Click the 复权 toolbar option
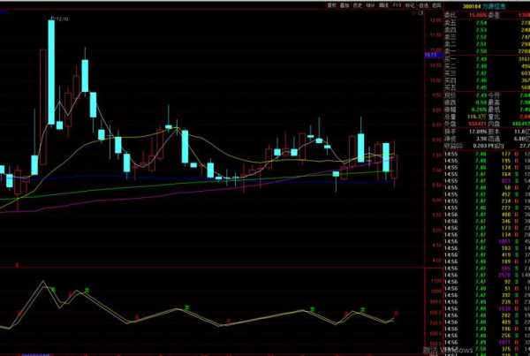This screenshot has width=530, height=356. (x=332, y=4)
